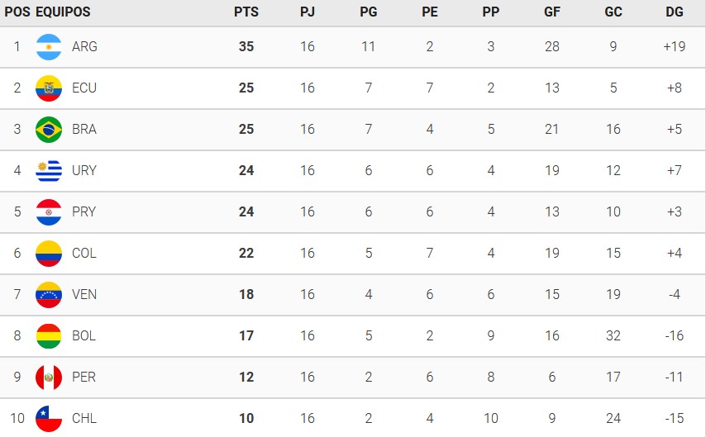Click the Brazil flag icon
This screenshot has width=706, height=437.
[x=49, y=130]
